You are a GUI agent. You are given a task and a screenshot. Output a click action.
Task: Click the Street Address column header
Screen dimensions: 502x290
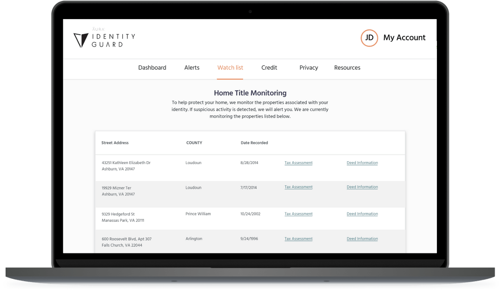[115, 143]
